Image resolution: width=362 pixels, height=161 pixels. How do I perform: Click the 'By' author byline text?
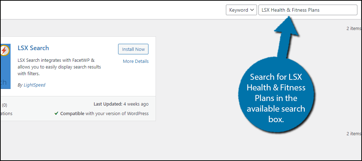[20, 85]
